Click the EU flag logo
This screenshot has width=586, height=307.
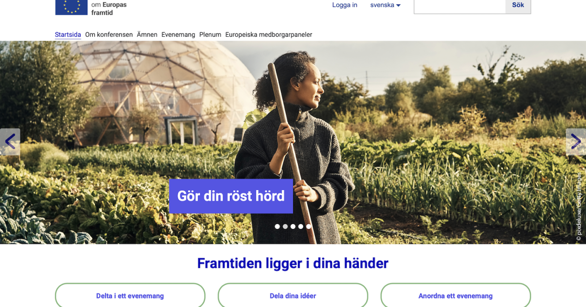click(x=71, y=7)
